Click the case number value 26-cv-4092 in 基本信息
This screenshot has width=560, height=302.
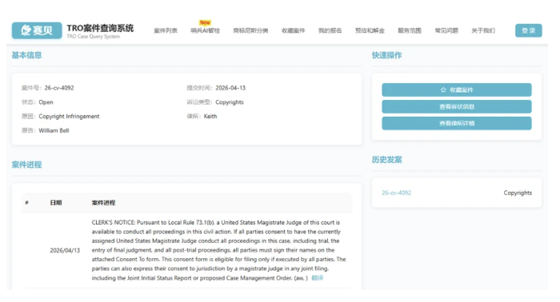coord(59,88)
